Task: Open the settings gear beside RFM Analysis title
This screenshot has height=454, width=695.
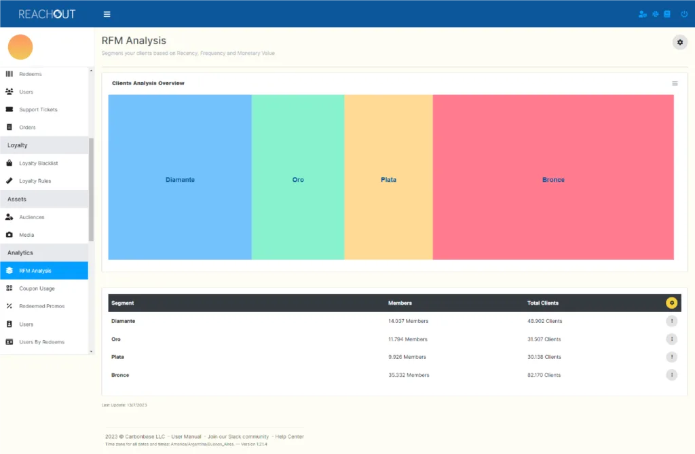Action: coord(679,43)
